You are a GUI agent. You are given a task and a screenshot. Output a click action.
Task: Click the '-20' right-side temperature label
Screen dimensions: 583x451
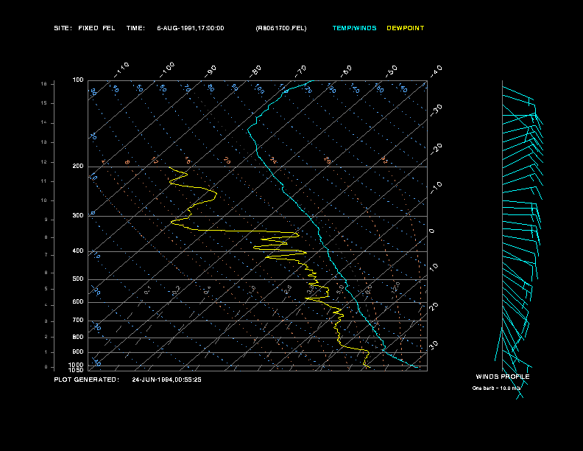coord(436,149)
